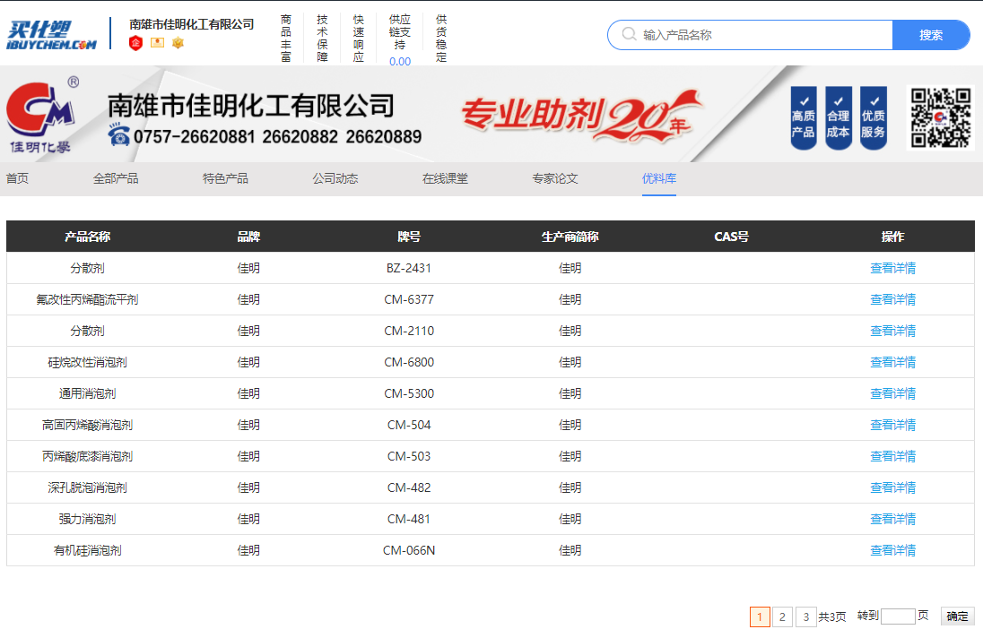Click the 产品名称 column header

(87, 237)
